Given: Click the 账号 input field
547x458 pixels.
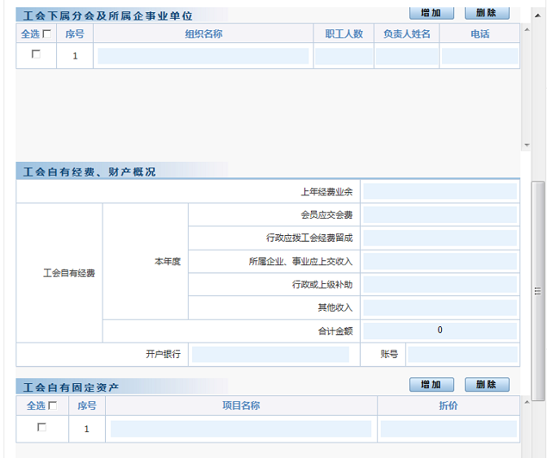Looking at the screenshot, I should coord(462,355).
